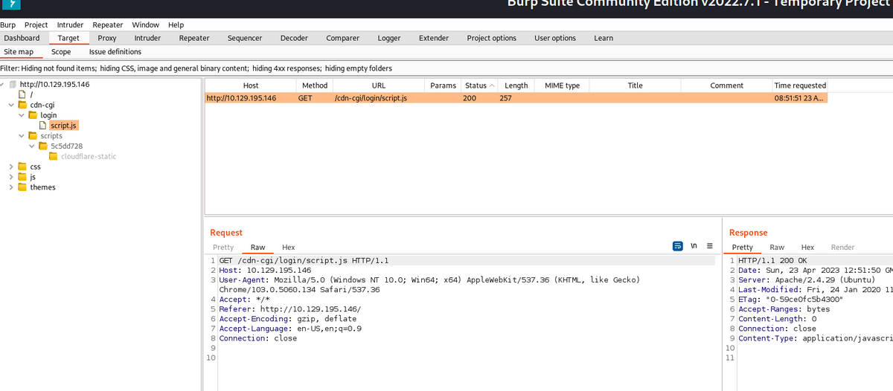Switch to the Sequencer tab
Image resolution: width=893 pixels, height=391 pixels.
point(245,38)
